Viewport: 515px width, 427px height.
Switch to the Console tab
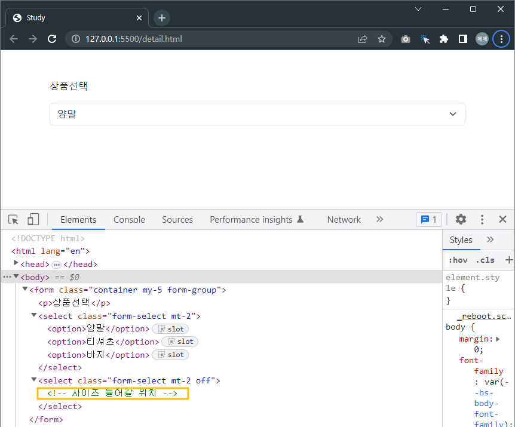[x=129, y=220]
